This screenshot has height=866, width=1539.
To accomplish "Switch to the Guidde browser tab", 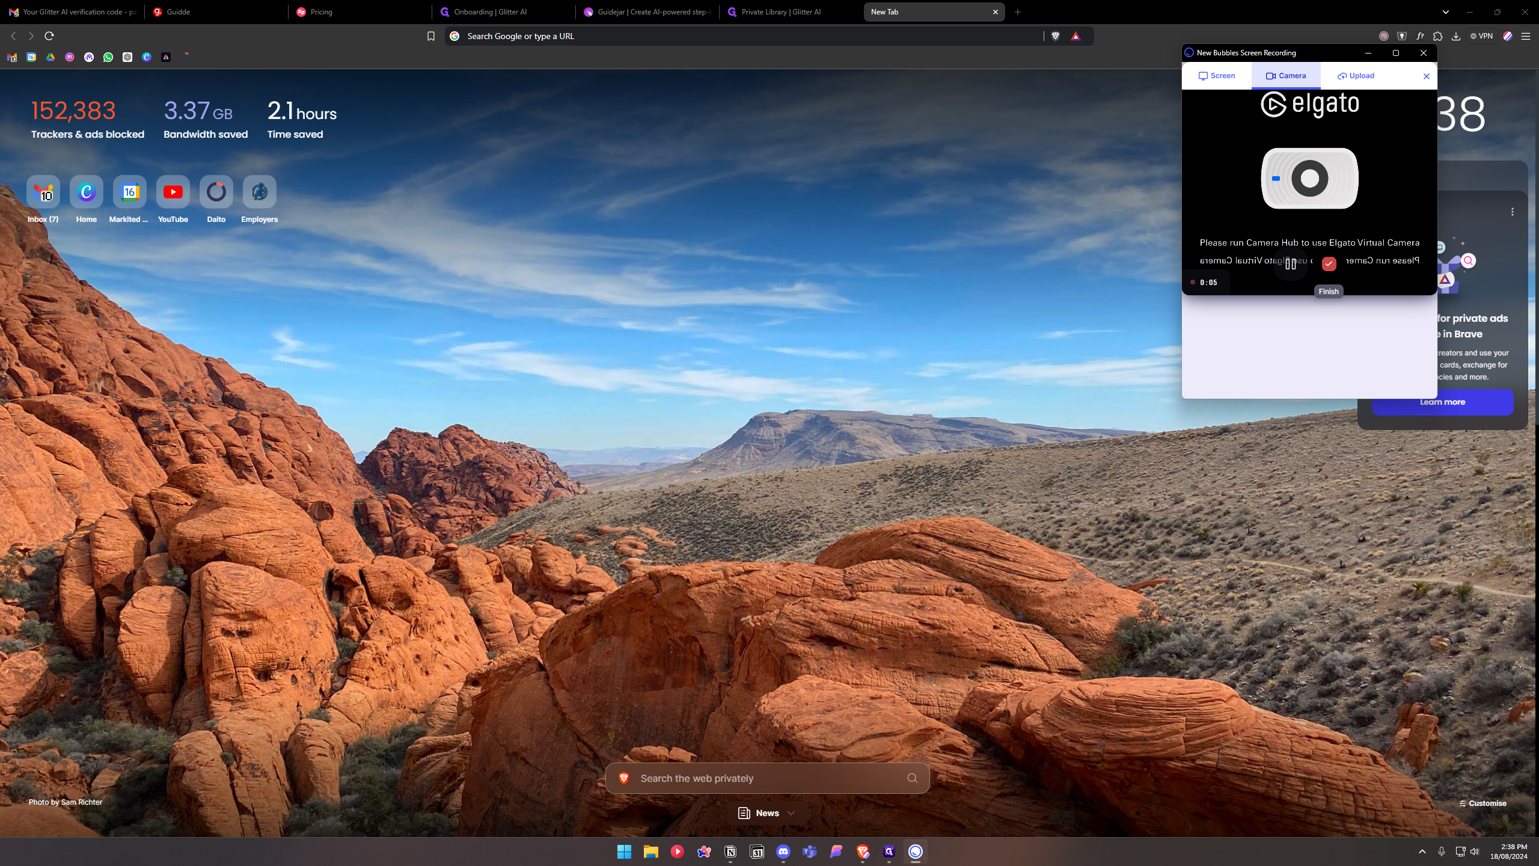I will [x=215, y=12].
